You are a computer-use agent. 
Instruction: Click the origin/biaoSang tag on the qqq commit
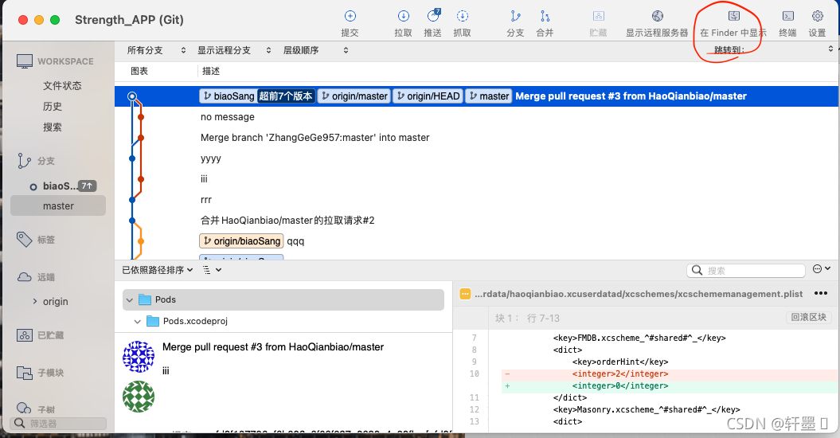point(241,241)
